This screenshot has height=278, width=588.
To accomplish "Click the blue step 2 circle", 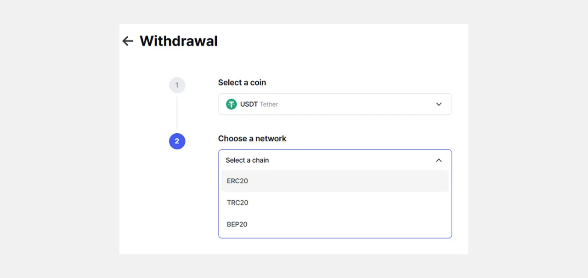I will 177,141.
